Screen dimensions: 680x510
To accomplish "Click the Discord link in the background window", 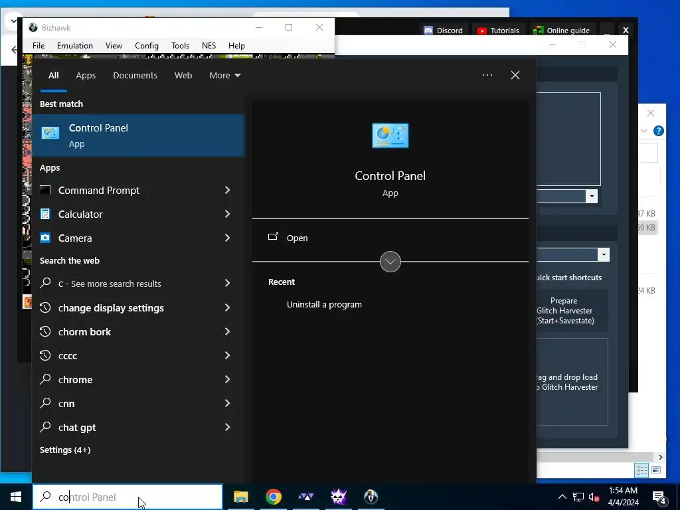I will tap(444, 31).
